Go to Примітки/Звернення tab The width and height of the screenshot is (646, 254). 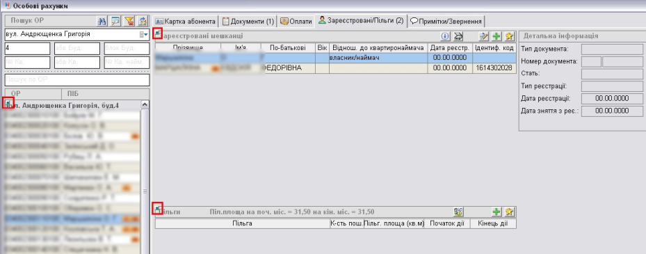[446, 22]
